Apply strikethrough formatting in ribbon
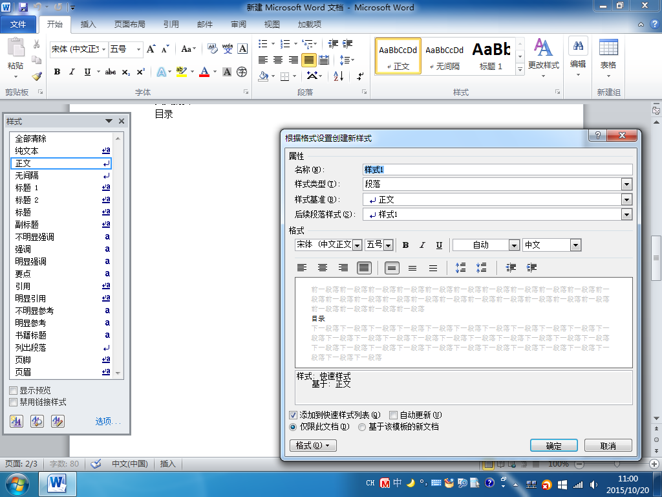The image size is (662, 497). click(111, 72)
